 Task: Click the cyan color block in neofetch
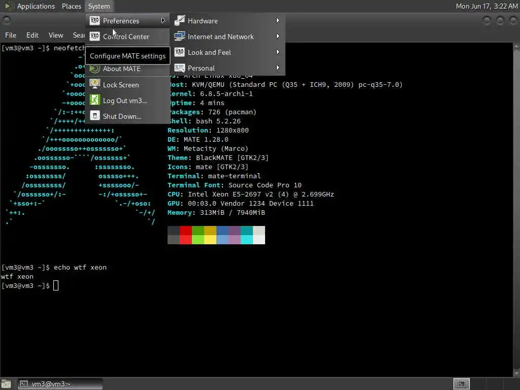tap(247, 235)
